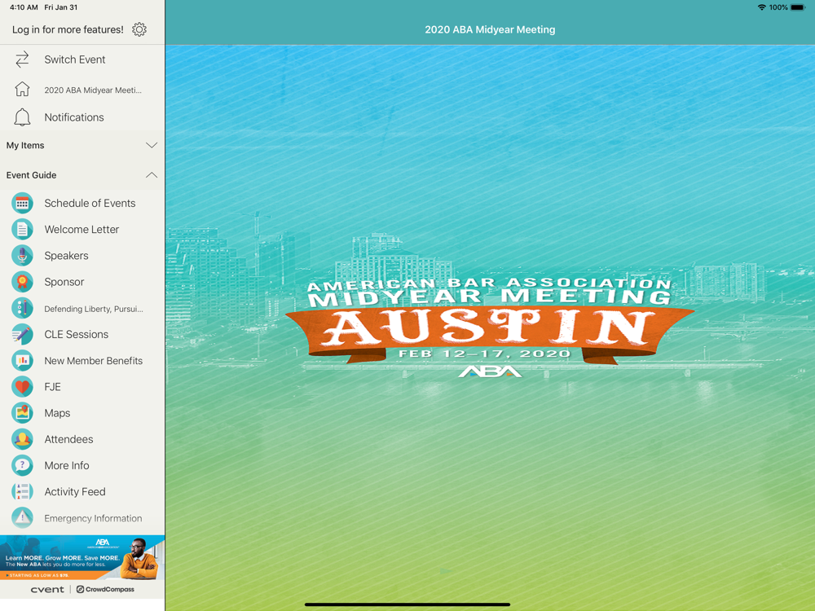
Task: Go to Sponsor entry
Action: point(82,282)
